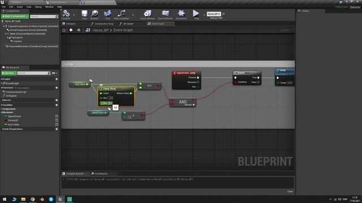Open the Add New dropdown
This screenshot has height=203, width=362.
pos(9,73)
